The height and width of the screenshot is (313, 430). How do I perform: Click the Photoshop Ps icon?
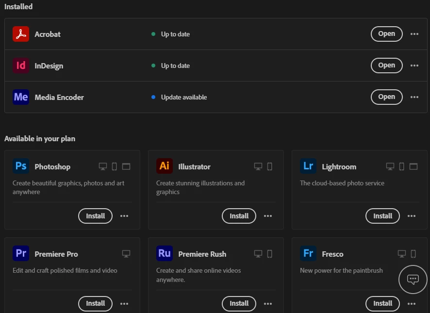pos(21,166)
